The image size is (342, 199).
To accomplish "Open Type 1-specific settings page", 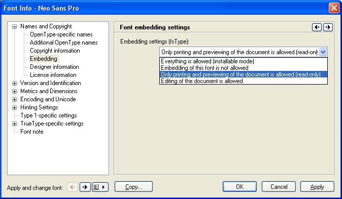I will click(x=48, y=115).
